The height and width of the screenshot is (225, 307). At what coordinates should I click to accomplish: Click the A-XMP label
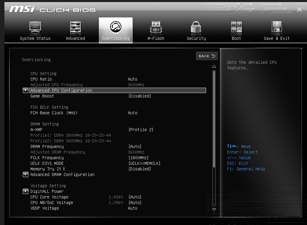coord(36,130)
